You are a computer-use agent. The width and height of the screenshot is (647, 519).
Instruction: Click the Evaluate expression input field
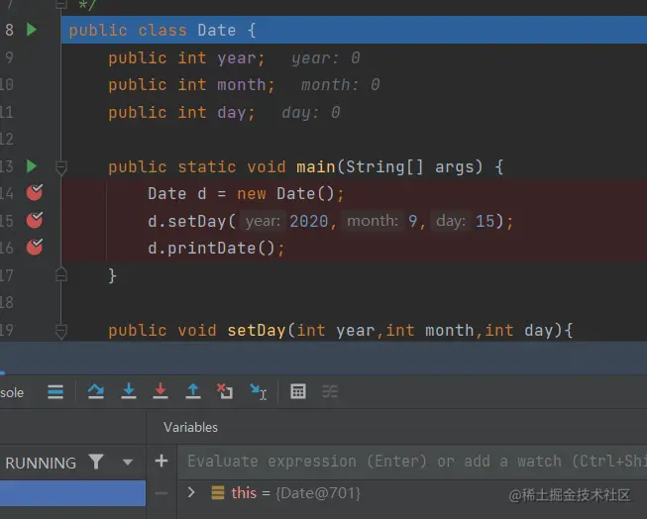[412, 462]
